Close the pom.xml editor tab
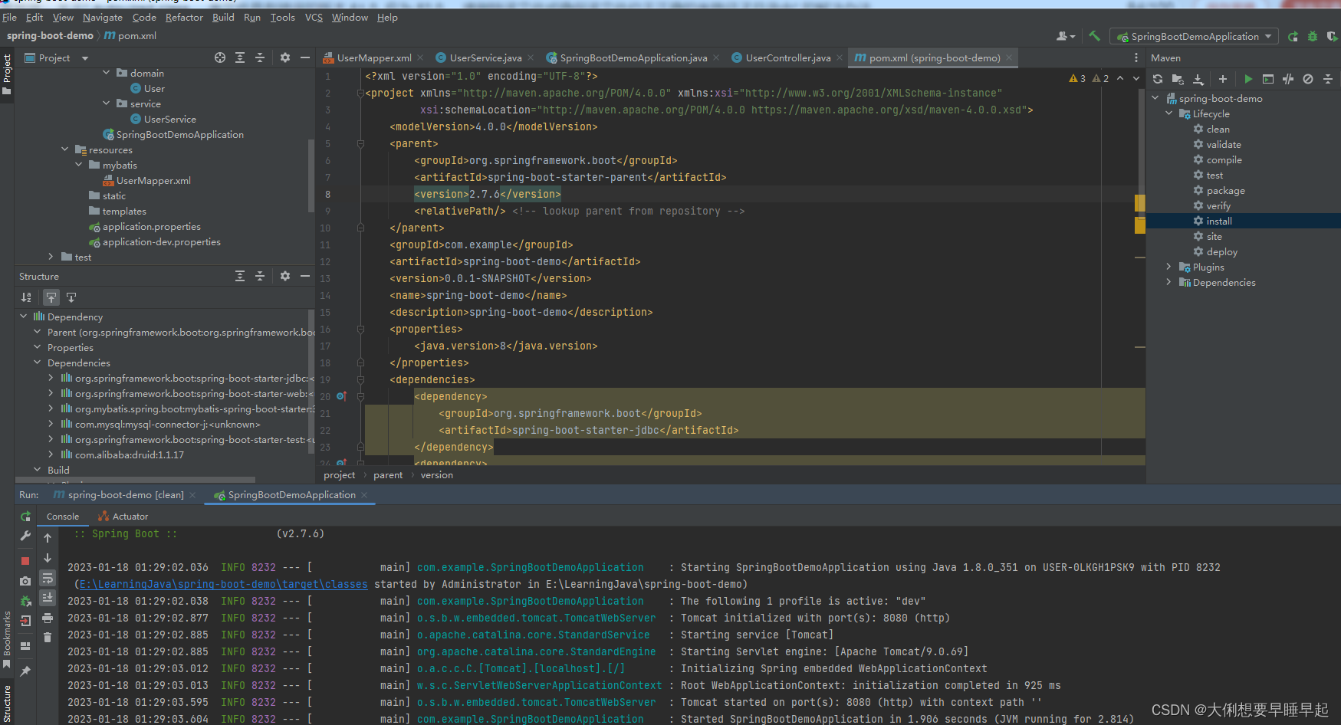 tap(1009, 57)
